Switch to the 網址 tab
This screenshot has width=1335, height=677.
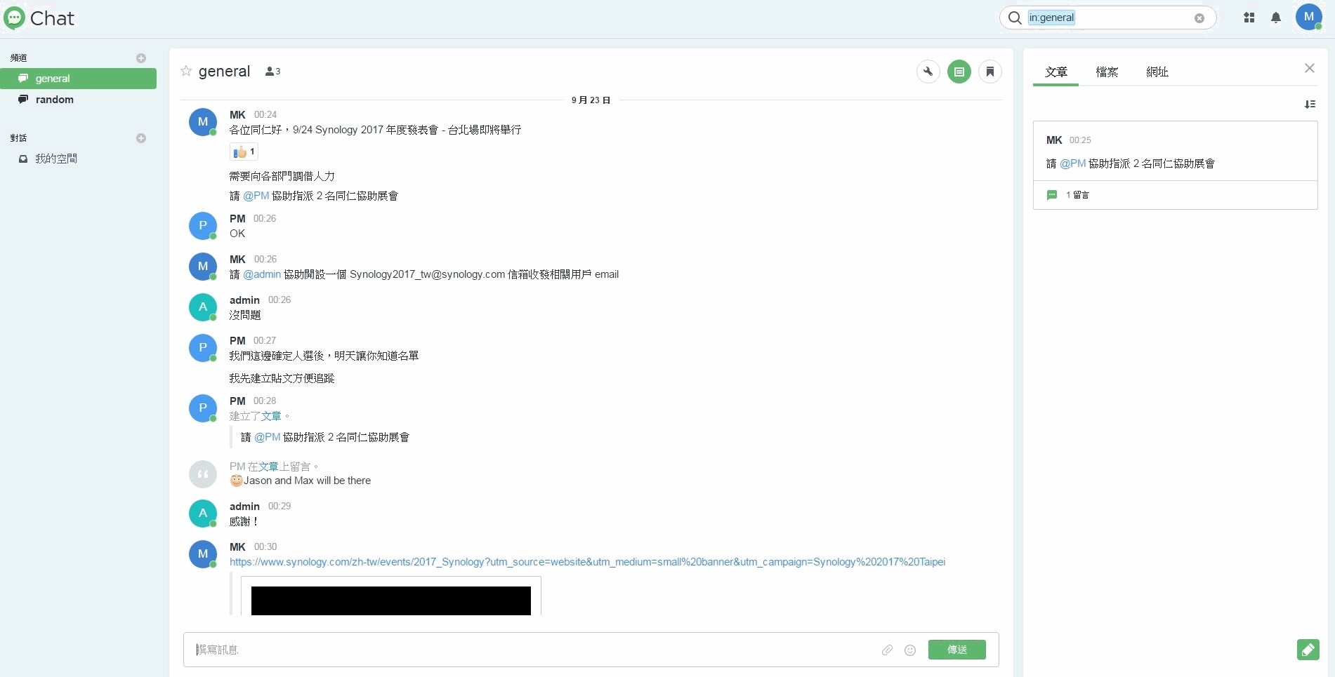(x=1157, y=72)
